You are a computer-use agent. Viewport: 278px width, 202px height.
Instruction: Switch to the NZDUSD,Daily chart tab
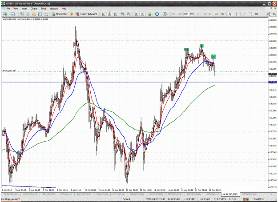(249, 194)
